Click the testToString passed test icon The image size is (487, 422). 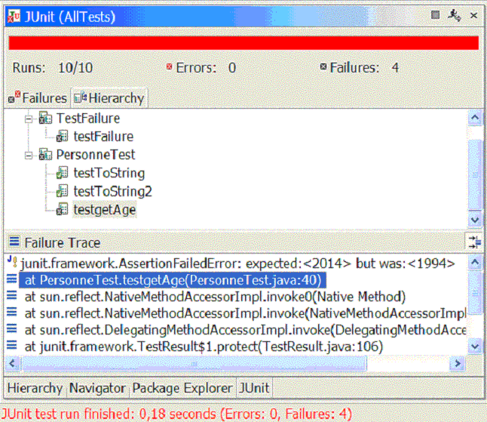(x=63, y=173)
